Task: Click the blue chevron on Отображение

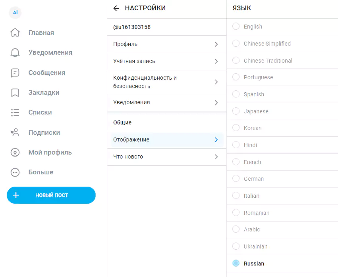Action: coord(216,140)
